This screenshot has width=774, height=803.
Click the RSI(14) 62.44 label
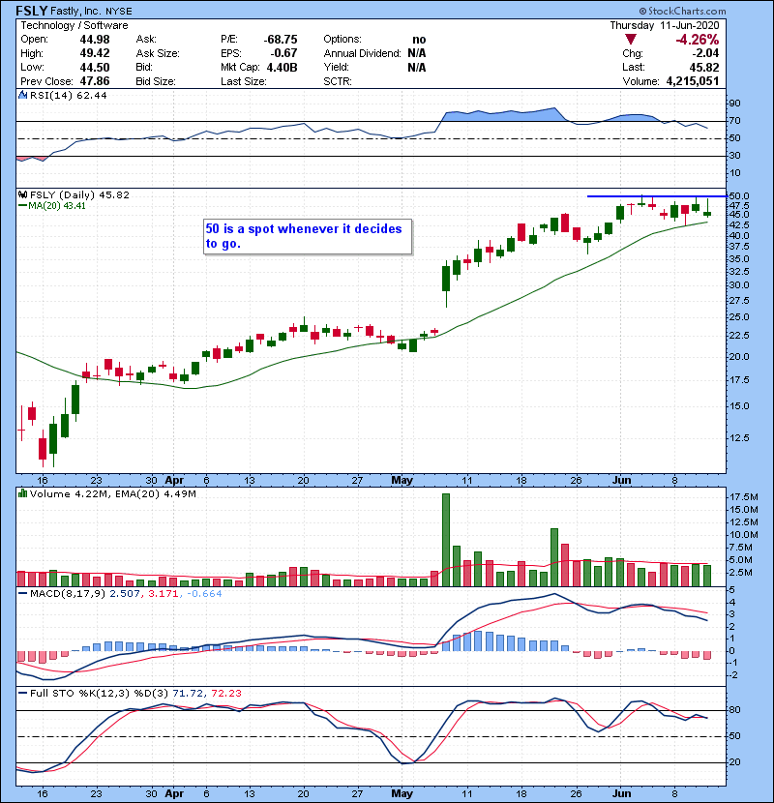[68, 95]
